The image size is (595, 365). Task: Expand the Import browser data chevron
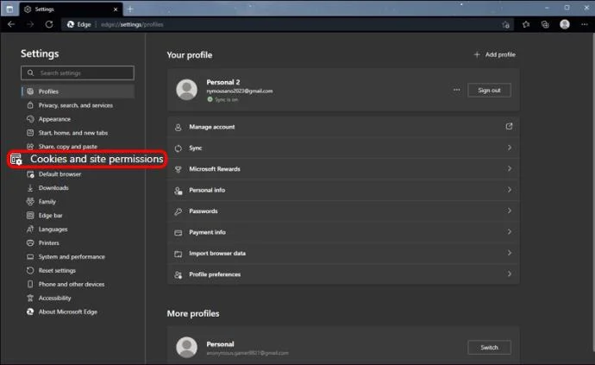[510, 253]
